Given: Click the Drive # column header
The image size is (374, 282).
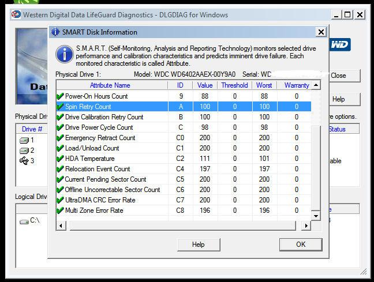Looking at the screenshot, I should [x=32, y=129].
